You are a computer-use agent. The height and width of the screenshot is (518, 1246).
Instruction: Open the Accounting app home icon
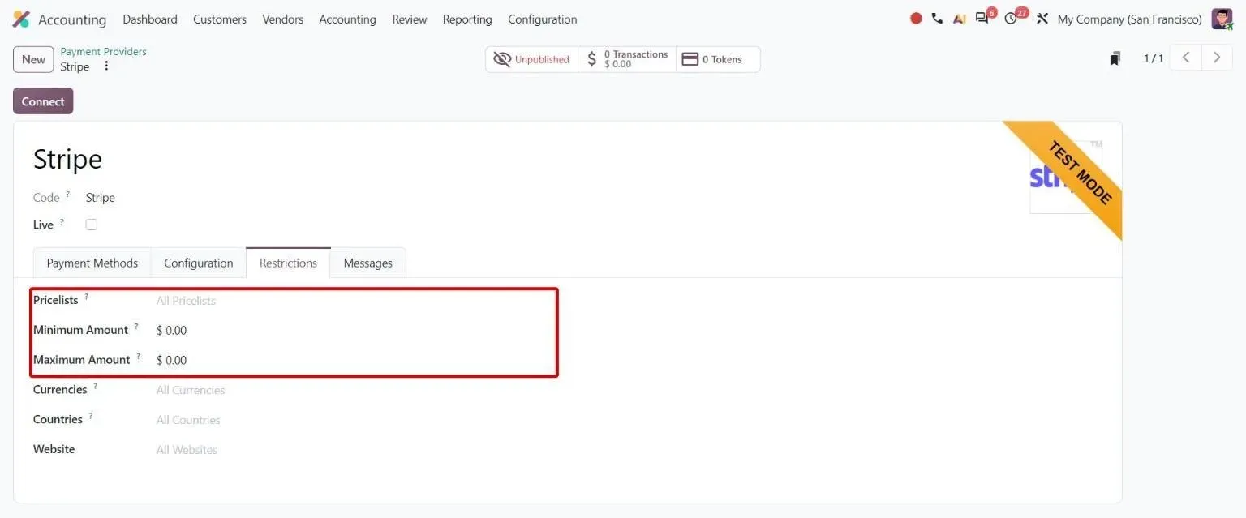(21, 19)
